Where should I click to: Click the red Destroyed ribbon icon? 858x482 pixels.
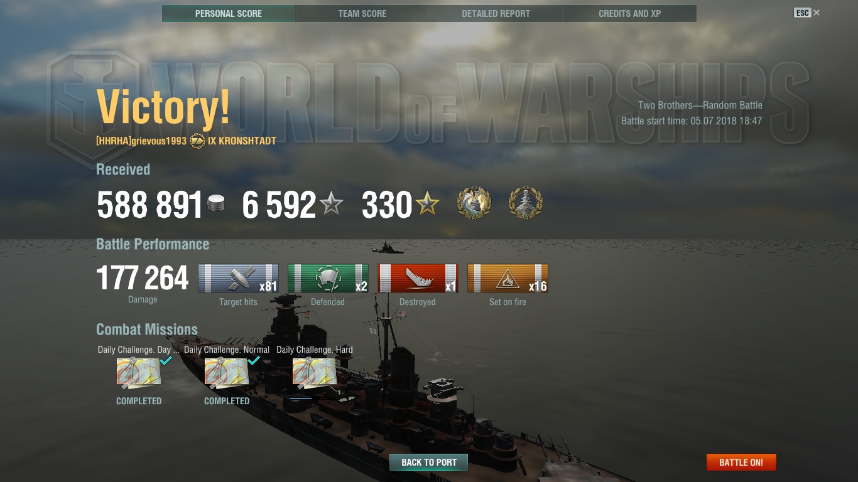[418, 279]
